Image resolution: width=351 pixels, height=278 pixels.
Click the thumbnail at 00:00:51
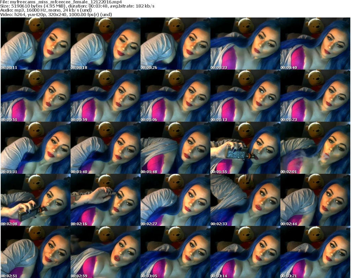coord(36,96)
